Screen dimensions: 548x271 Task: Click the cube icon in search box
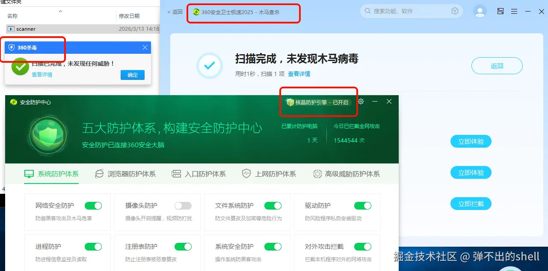pyautogui.click(x=455, y=11)
